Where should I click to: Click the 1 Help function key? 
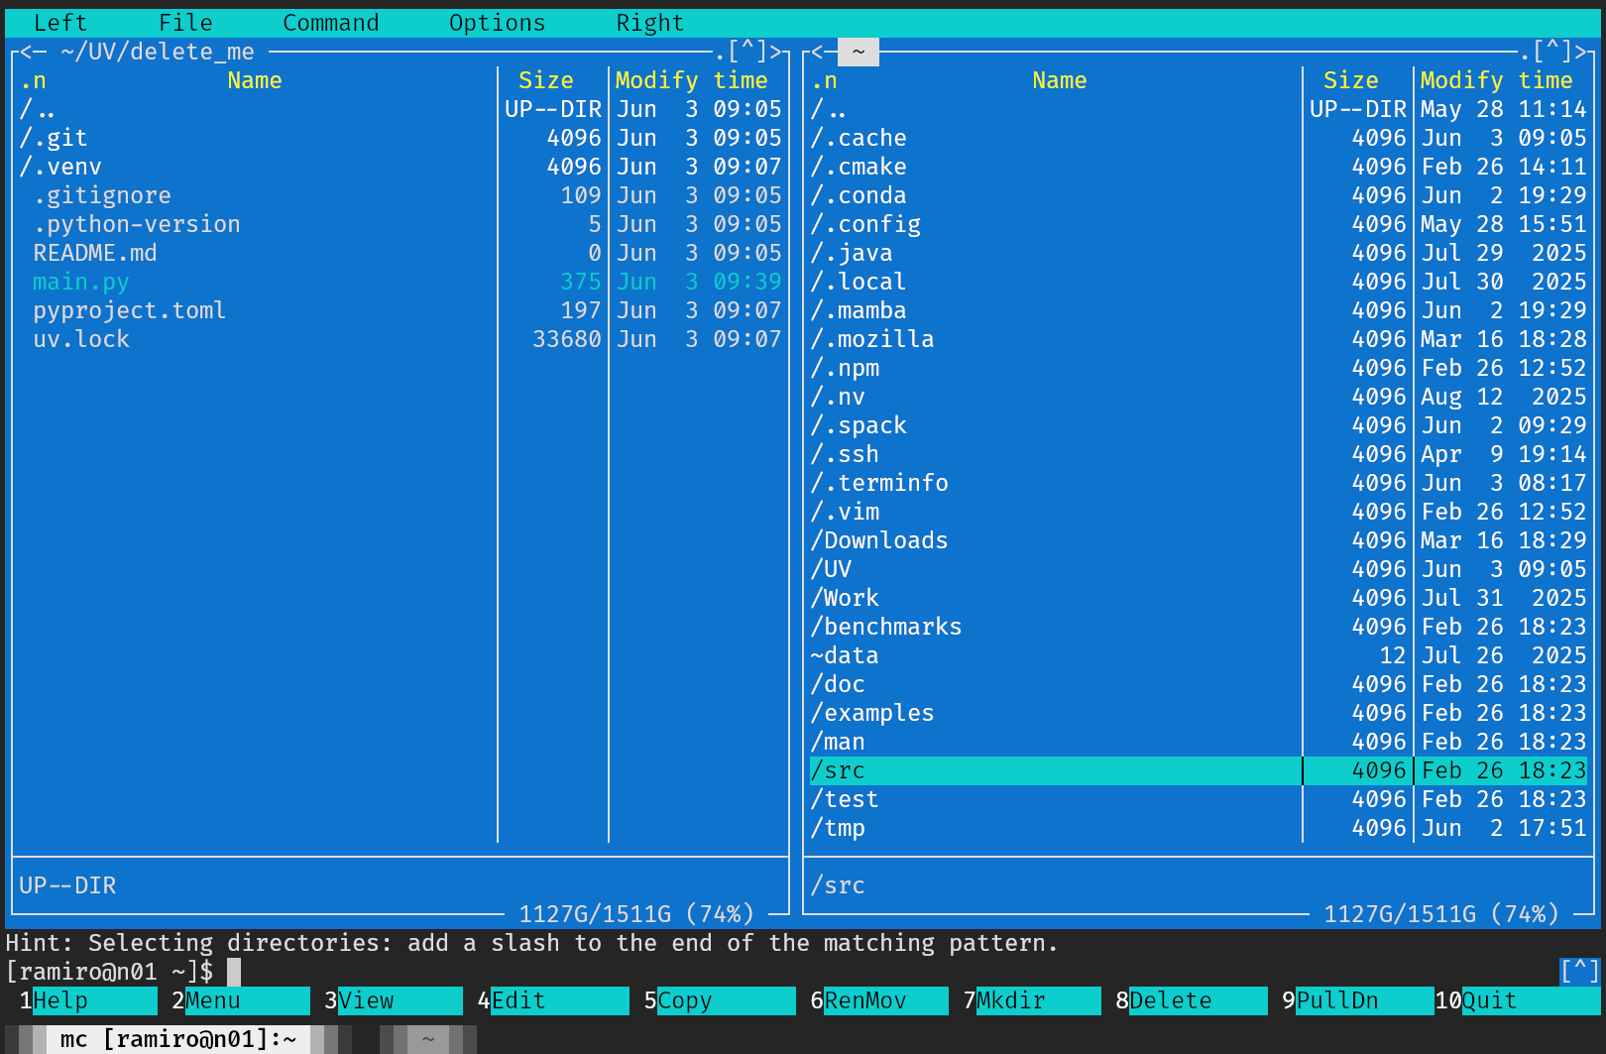pyautogui.click(x=87, y=1000)
